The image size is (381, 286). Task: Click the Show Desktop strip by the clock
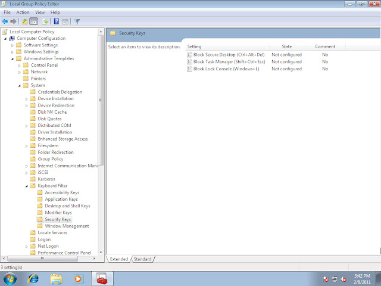pyautogui.click(x=378, y=279)
